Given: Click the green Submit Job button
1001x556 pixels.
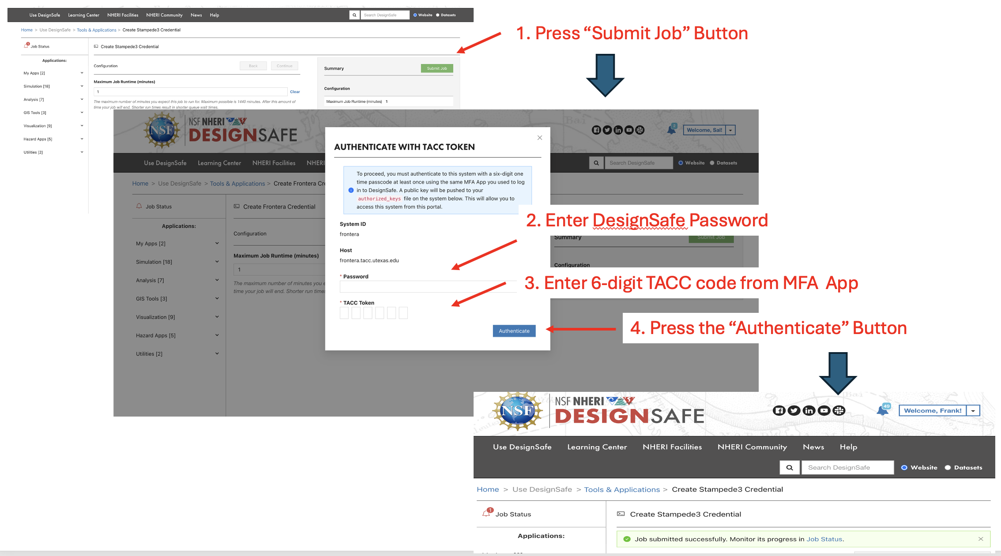Looking at the screenshot, I should pyautogui.click(x=437, y=68).
